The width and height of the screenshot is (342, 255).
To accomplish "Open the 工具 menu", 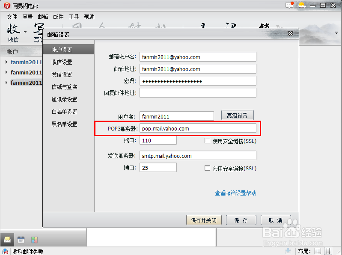I will 74,17.
